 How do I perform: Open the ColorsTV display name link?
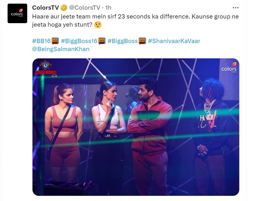(46, 7)
